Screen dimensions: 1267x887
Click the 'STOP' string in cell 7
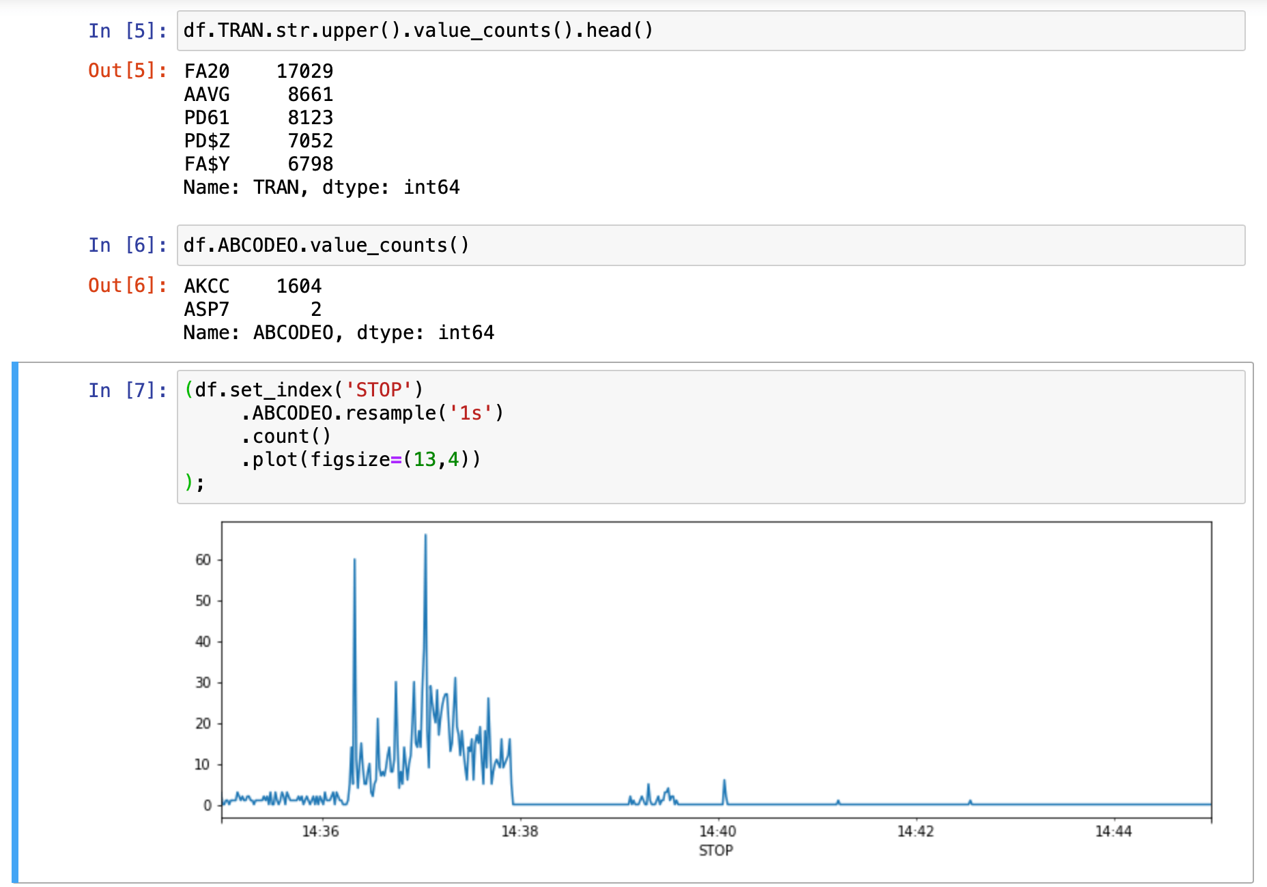(x=379, y=390)
